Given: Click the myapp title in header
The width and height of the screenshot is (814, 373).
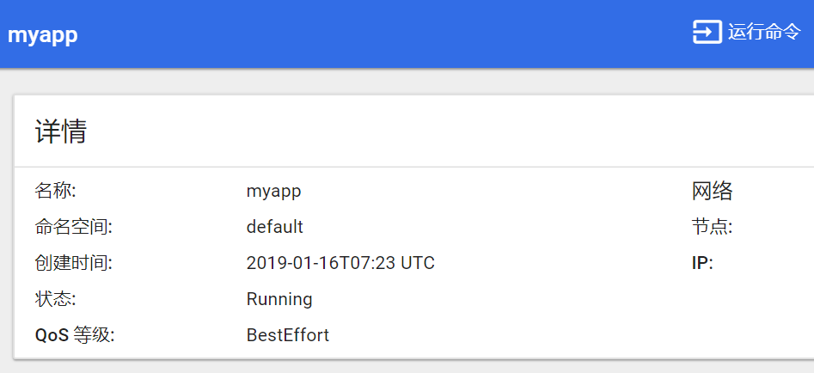Looking at the screenshot, I should tap(43, 34).
